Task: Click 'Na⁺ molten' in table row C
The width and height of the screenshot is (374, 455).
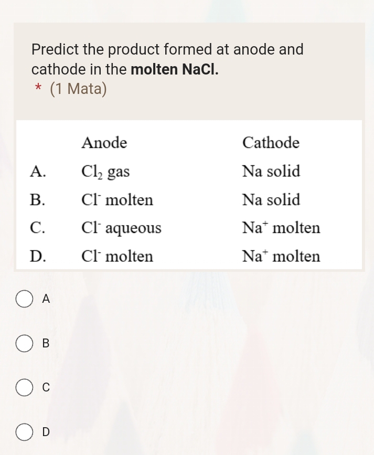Action: click(281, 228)
